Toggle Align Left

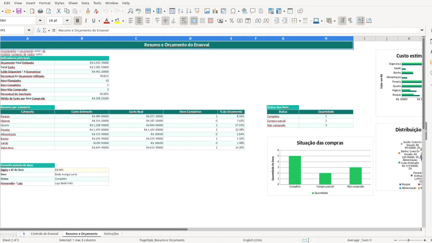pyautogui.click(x=131, y=21)
